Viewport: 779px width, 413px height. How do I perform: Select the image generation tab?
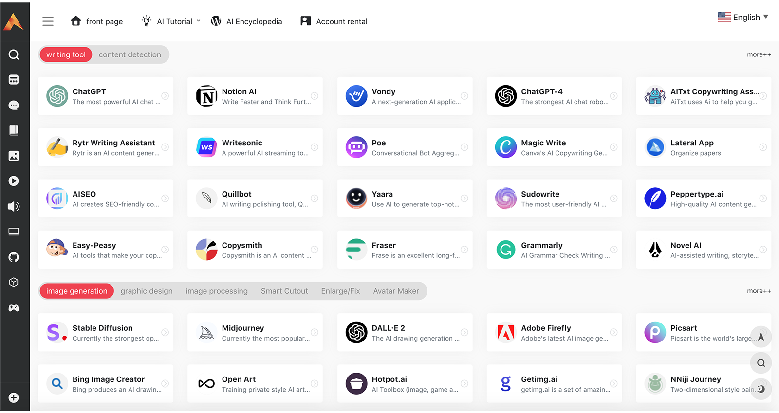tap(76, 291)
